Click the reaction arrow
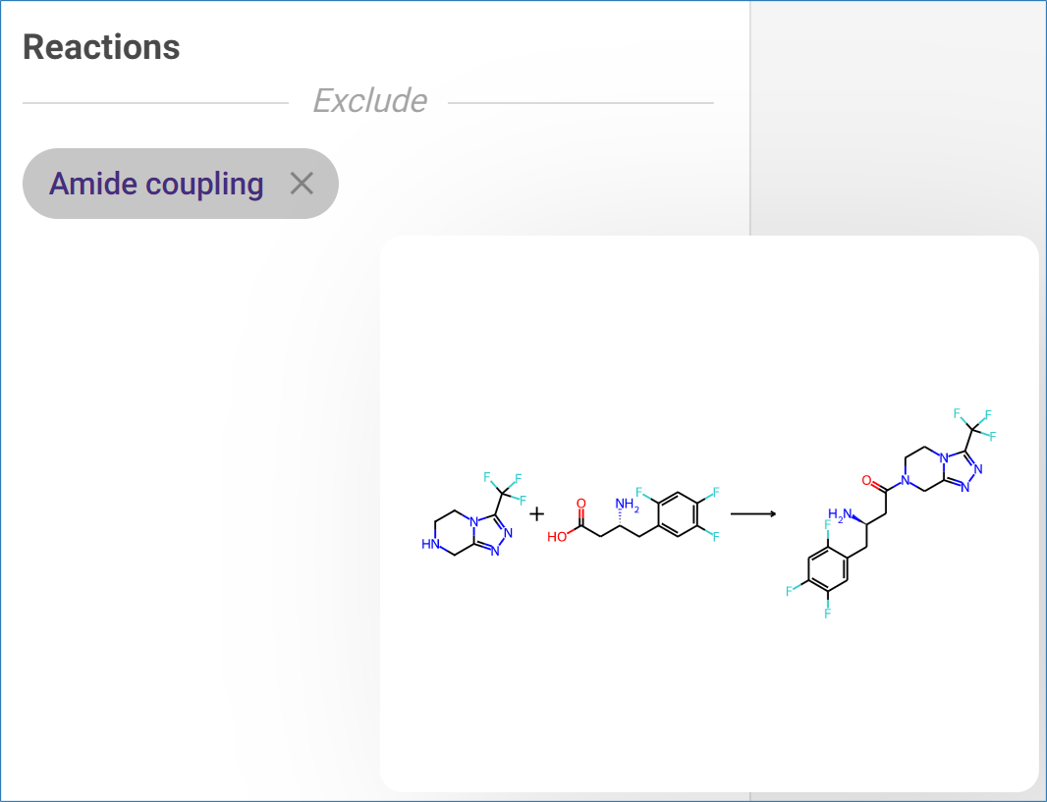The width and height of the screenshot is (1047, 802). pos(753,513)
